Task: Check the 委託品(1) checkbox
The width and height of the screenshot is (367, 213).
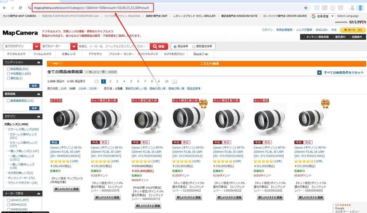Action: pyautogui.click(x=9, y=78)
